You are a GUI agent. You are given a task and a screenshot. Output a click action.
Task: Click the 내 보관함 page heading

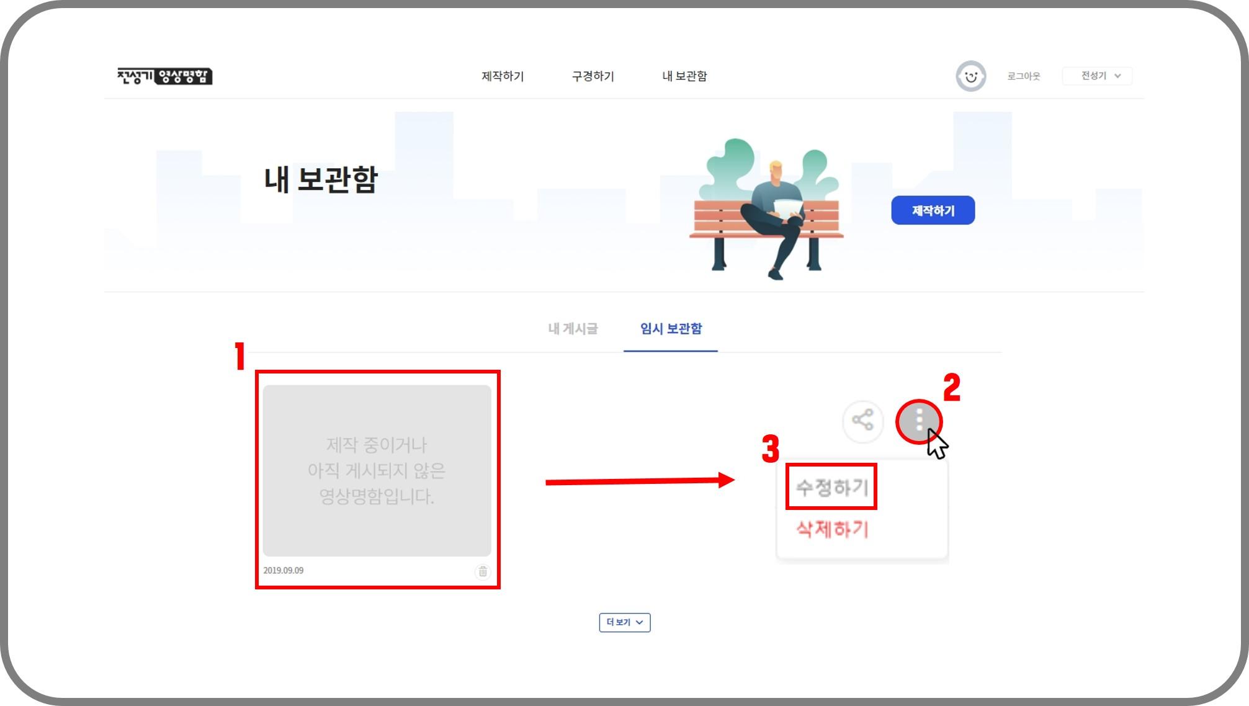321,180
